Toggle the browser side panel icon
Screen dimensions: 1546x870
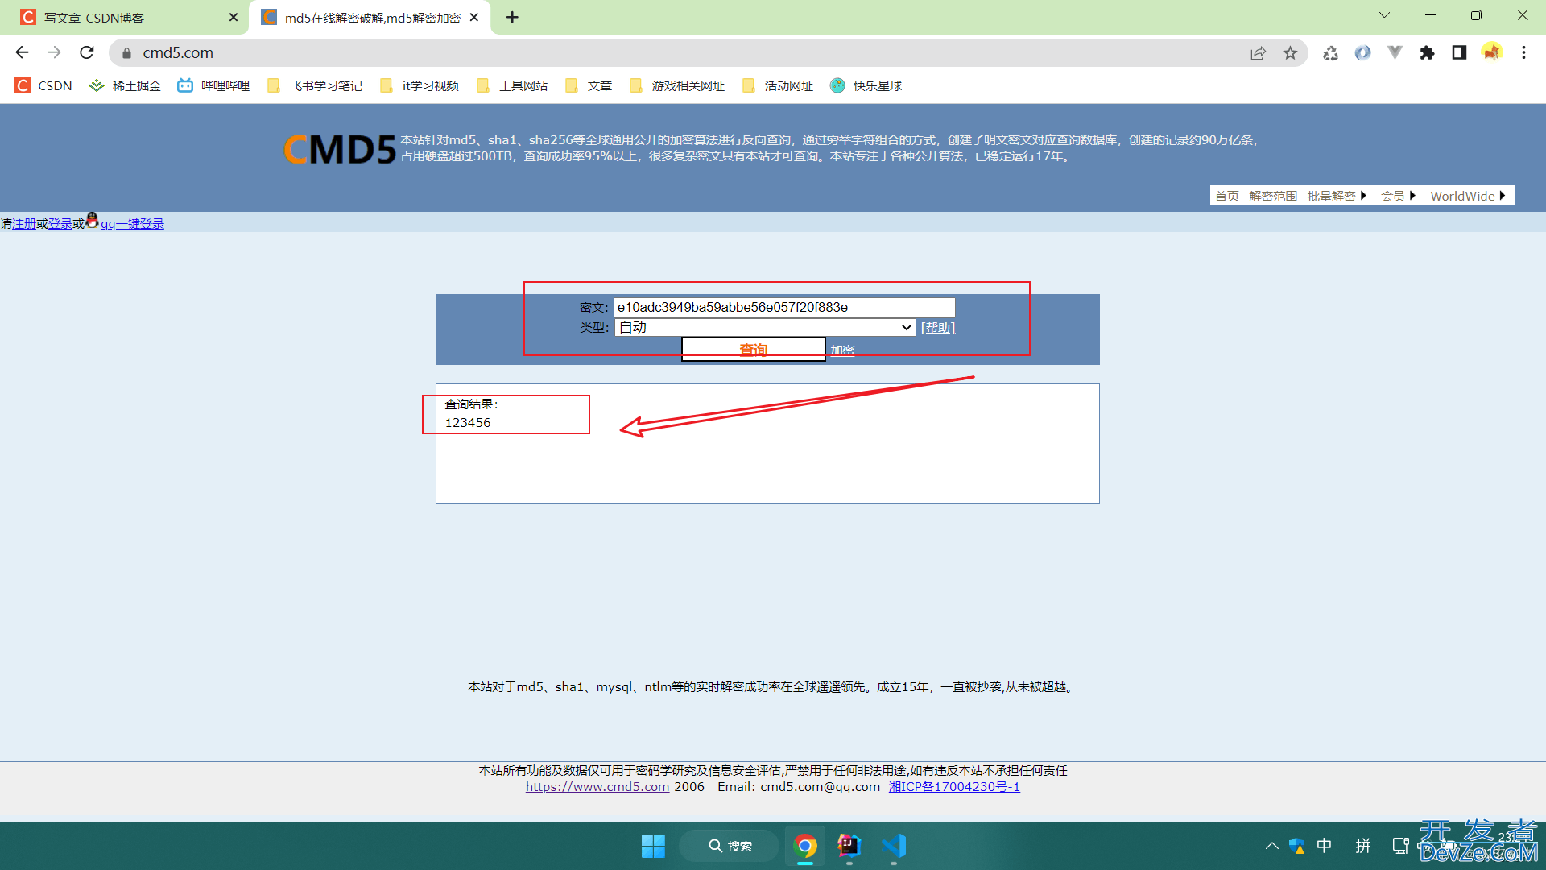tap(1459, 53)
